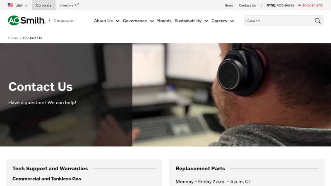Open the Investors link
Viewport: 331px width, 186px height.
(66, 5)
